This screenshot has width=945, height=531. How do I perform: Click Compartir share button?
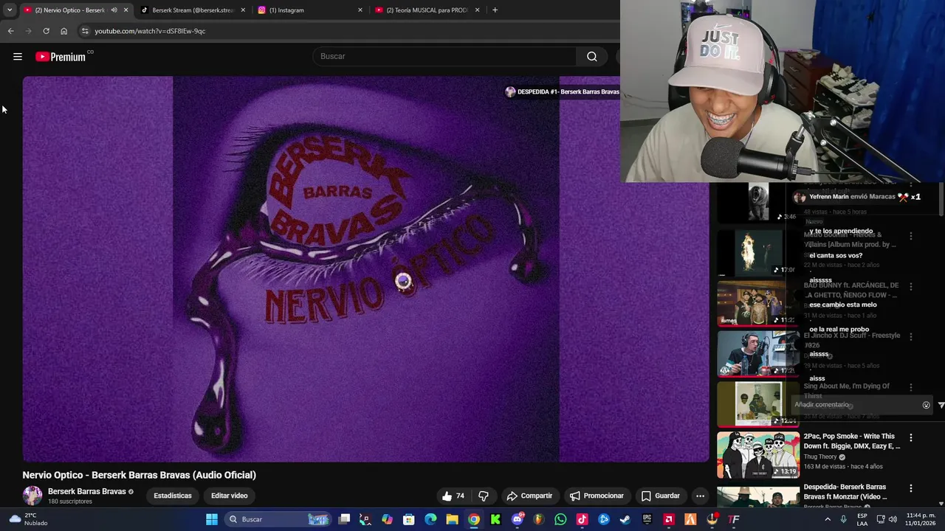pyautogui.click(x=529, y=496)
